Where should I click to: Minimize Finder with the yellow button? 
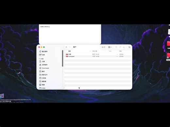(42, 47)
